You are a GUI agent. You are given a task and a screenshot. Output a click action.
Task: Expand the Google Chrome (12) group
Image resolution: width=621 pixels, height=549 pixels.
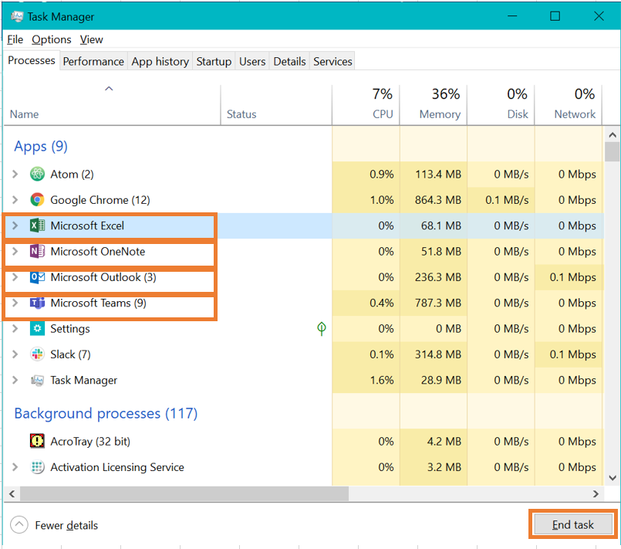click(15, 200)
